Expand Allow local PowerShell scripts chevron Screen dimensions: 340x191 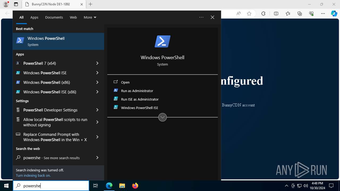click(x=97, y=122)
